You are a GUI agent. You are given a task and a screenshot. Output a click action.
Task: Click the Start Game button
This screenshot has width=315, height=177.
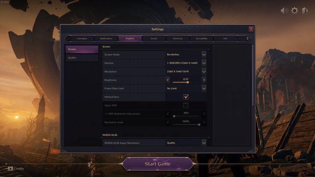(x=157, y=164)
